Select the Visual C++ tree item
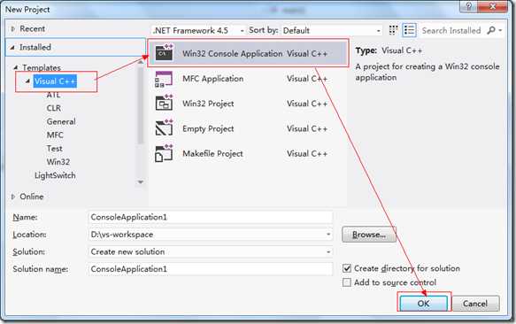The width and height of the screenshot is (516, 324). click(55, 81)
